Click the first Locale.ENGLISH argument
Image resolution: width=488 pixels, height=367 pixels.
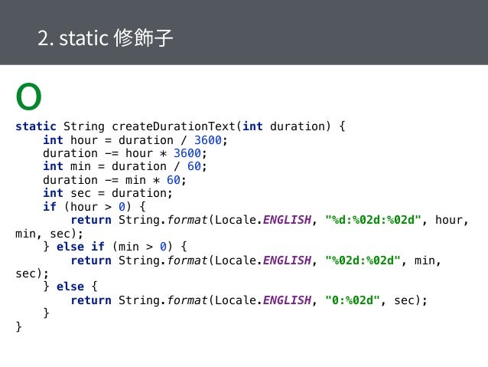point(263,220)
